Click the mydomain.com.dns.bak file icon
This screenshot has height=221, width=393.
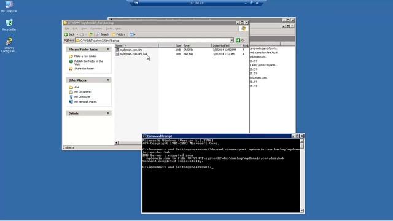pos(117,54)
